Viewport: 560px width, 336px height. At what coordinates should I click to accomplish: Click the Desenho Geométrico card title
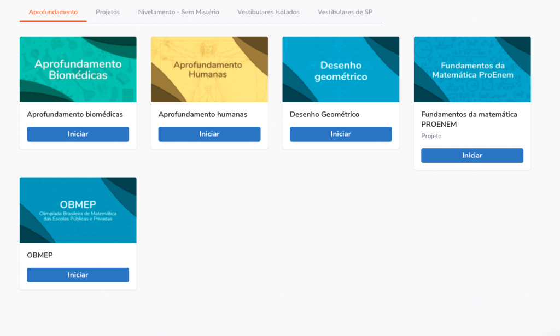[x=324, y=115]
